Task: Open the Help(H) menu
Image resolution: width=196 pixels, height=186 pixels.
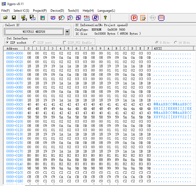Action: (88, 11)
